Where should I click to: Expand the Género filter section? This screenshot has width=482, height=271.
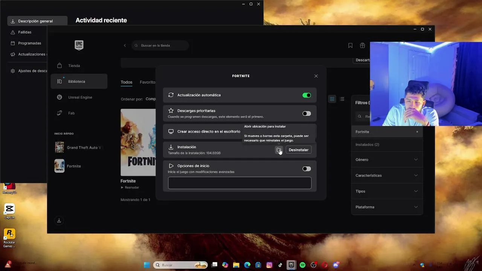(387, 160)
